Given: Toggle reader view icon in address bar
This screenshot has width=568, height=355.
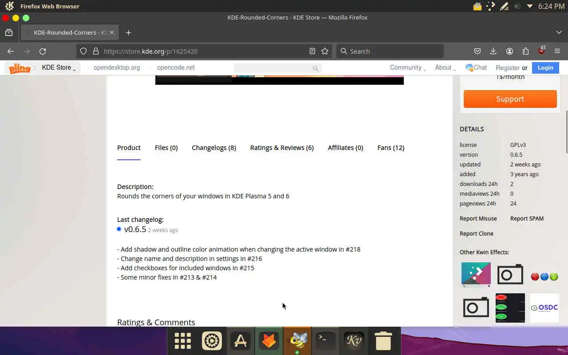Looking at the screenshot, I should coord(312,51).
